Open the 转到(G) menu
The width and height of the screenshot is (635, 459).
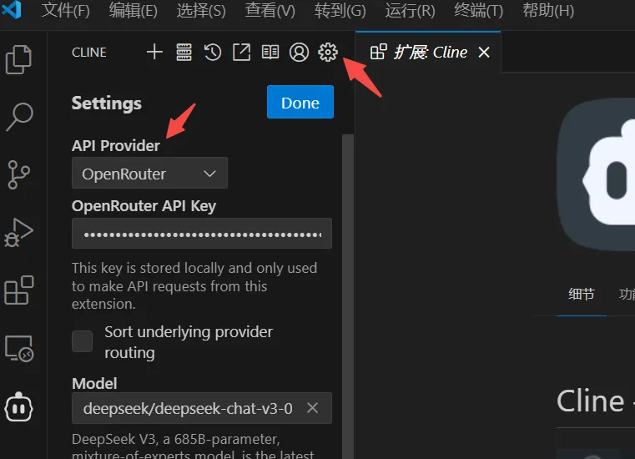click(x=340, y=10)
